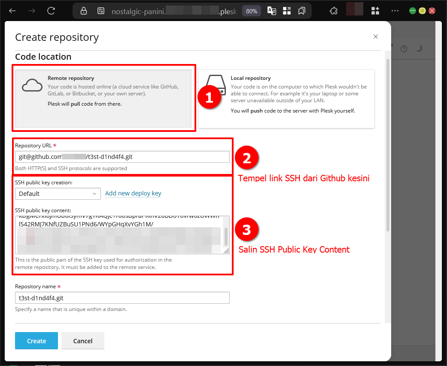Close the Create repository dialog
Screen dimensions: 447x366
[376, 37]
